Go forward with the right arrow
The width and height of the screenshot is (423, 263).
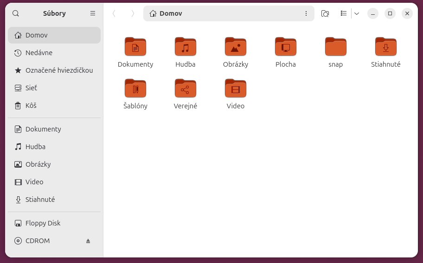pyautogui.click(x=133, y=13)
